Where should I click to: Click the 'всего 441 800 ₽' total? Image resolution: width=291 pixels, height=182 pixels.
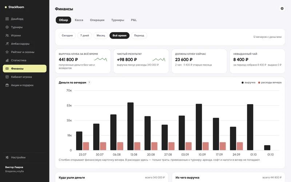coord(272,178)
